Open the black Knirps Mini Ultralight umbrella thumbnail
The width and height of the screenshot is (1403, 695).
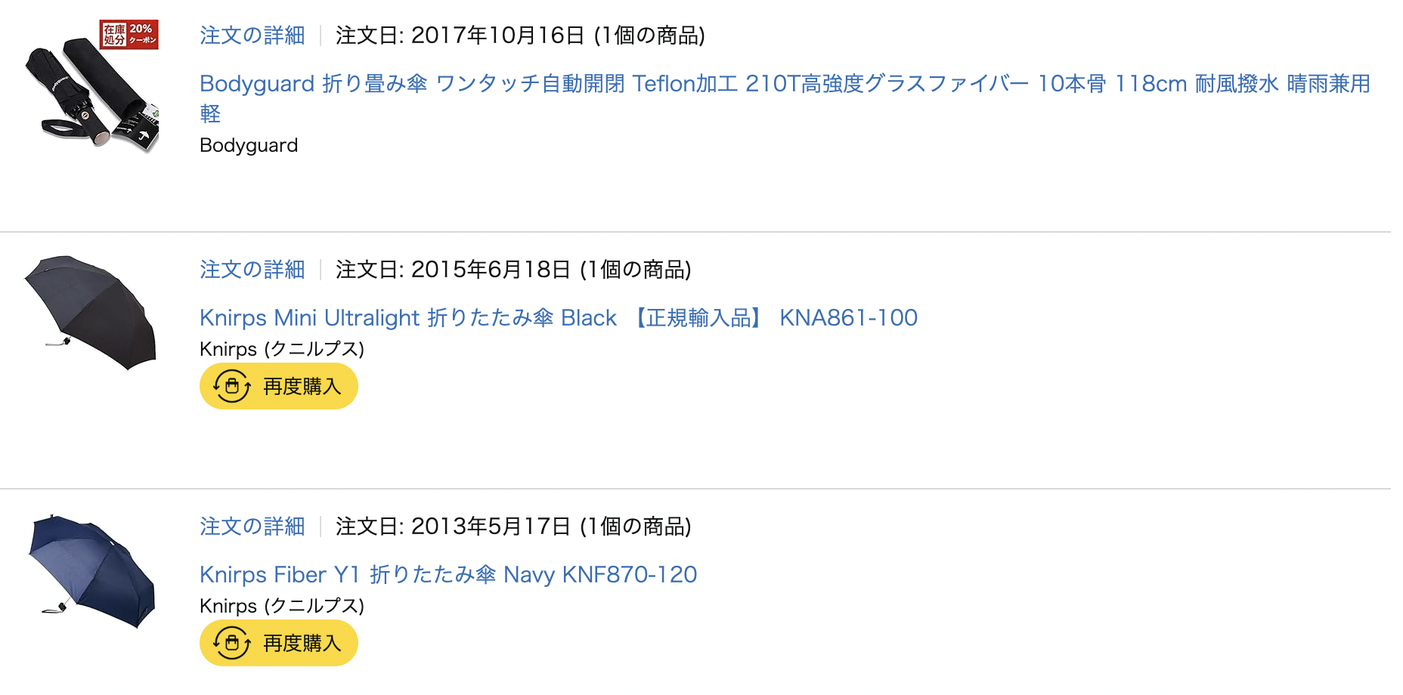[x=90, y=313]
